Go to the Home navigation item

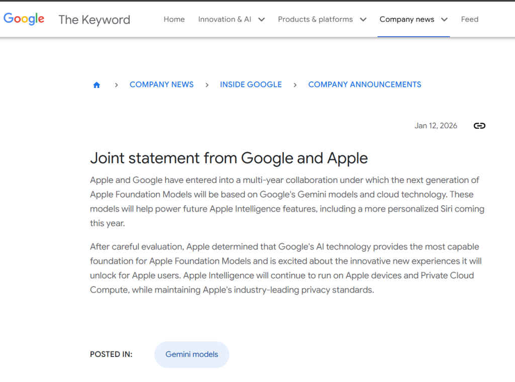[x=174, y=20]
